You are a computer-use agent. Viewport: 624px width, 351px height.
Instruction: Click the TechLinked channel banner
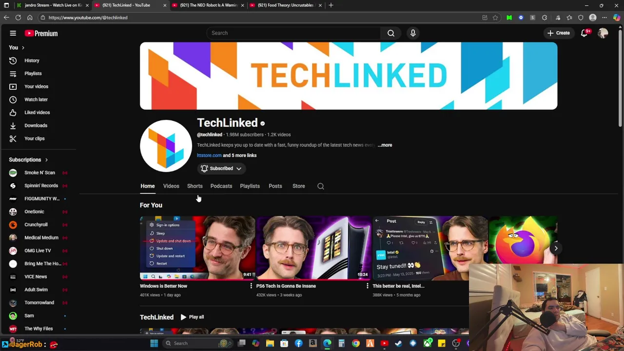(x=349, y=76)
